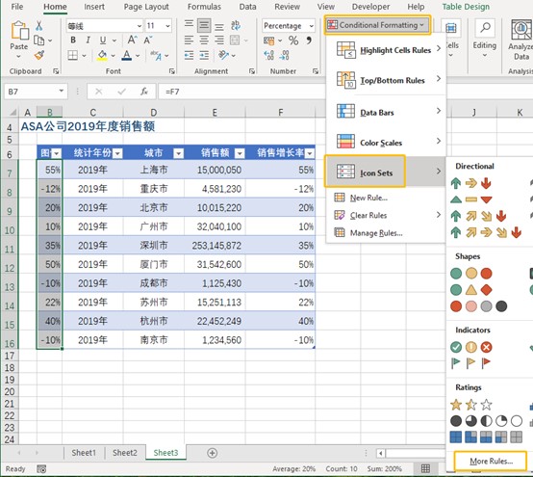Toggle Underline formatting
The height and width of the screenshot is (477, 533).
click(103, 40)
